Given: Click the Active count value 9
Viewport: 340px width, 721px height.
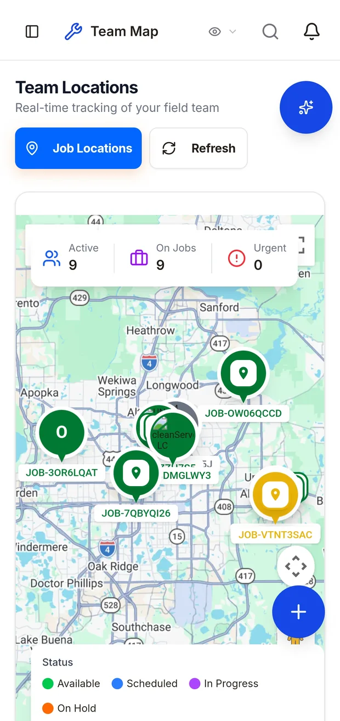Looking at the screenshot, I should tap(73, 265).
